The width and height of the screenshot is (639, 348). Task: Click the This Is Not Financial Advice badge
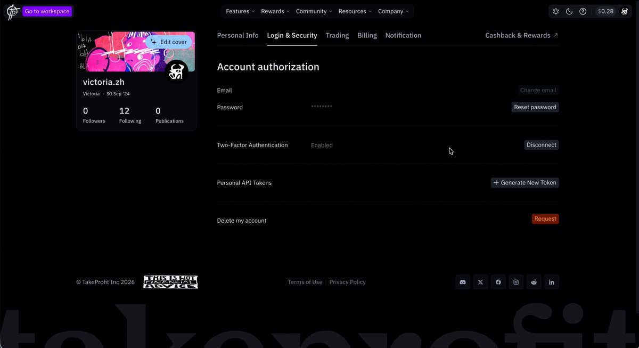point(170,282)
